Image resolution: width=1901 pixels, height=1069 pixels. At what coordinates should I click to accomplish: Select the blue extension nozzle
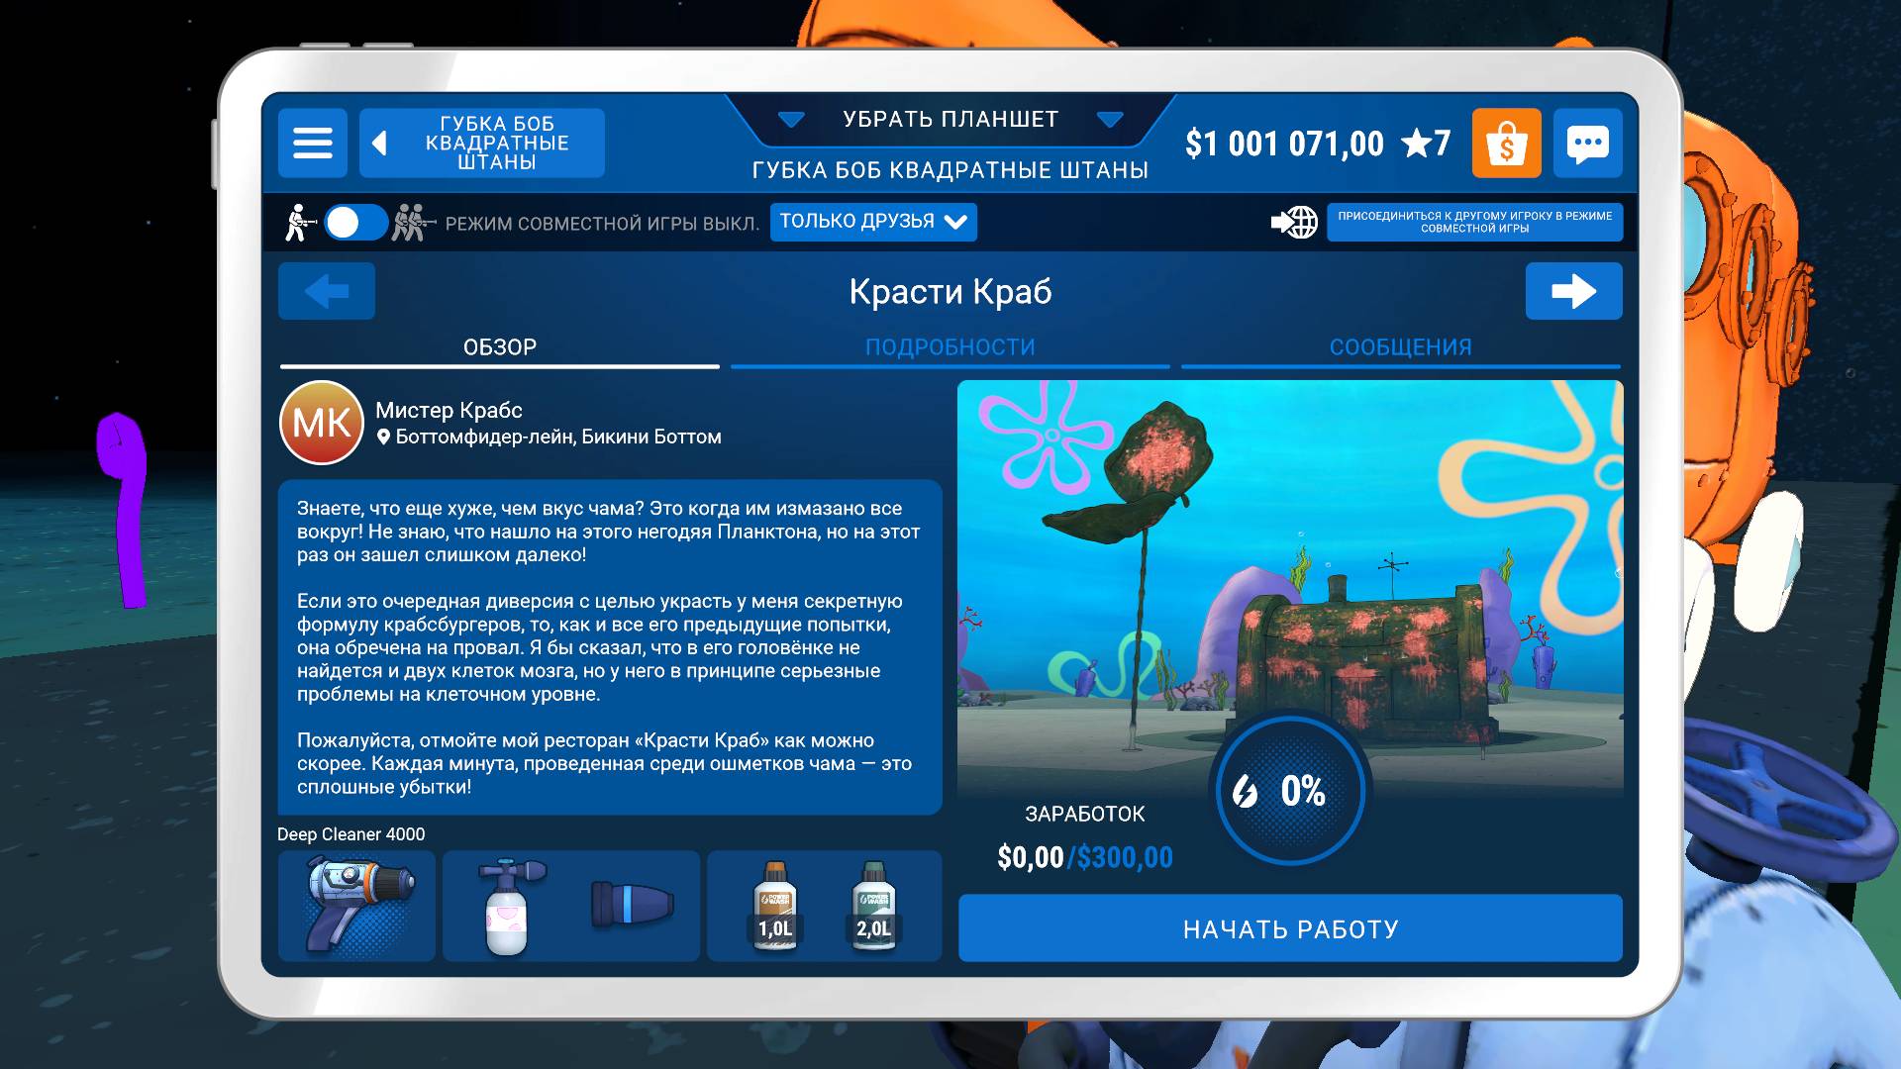coord(632,906)
